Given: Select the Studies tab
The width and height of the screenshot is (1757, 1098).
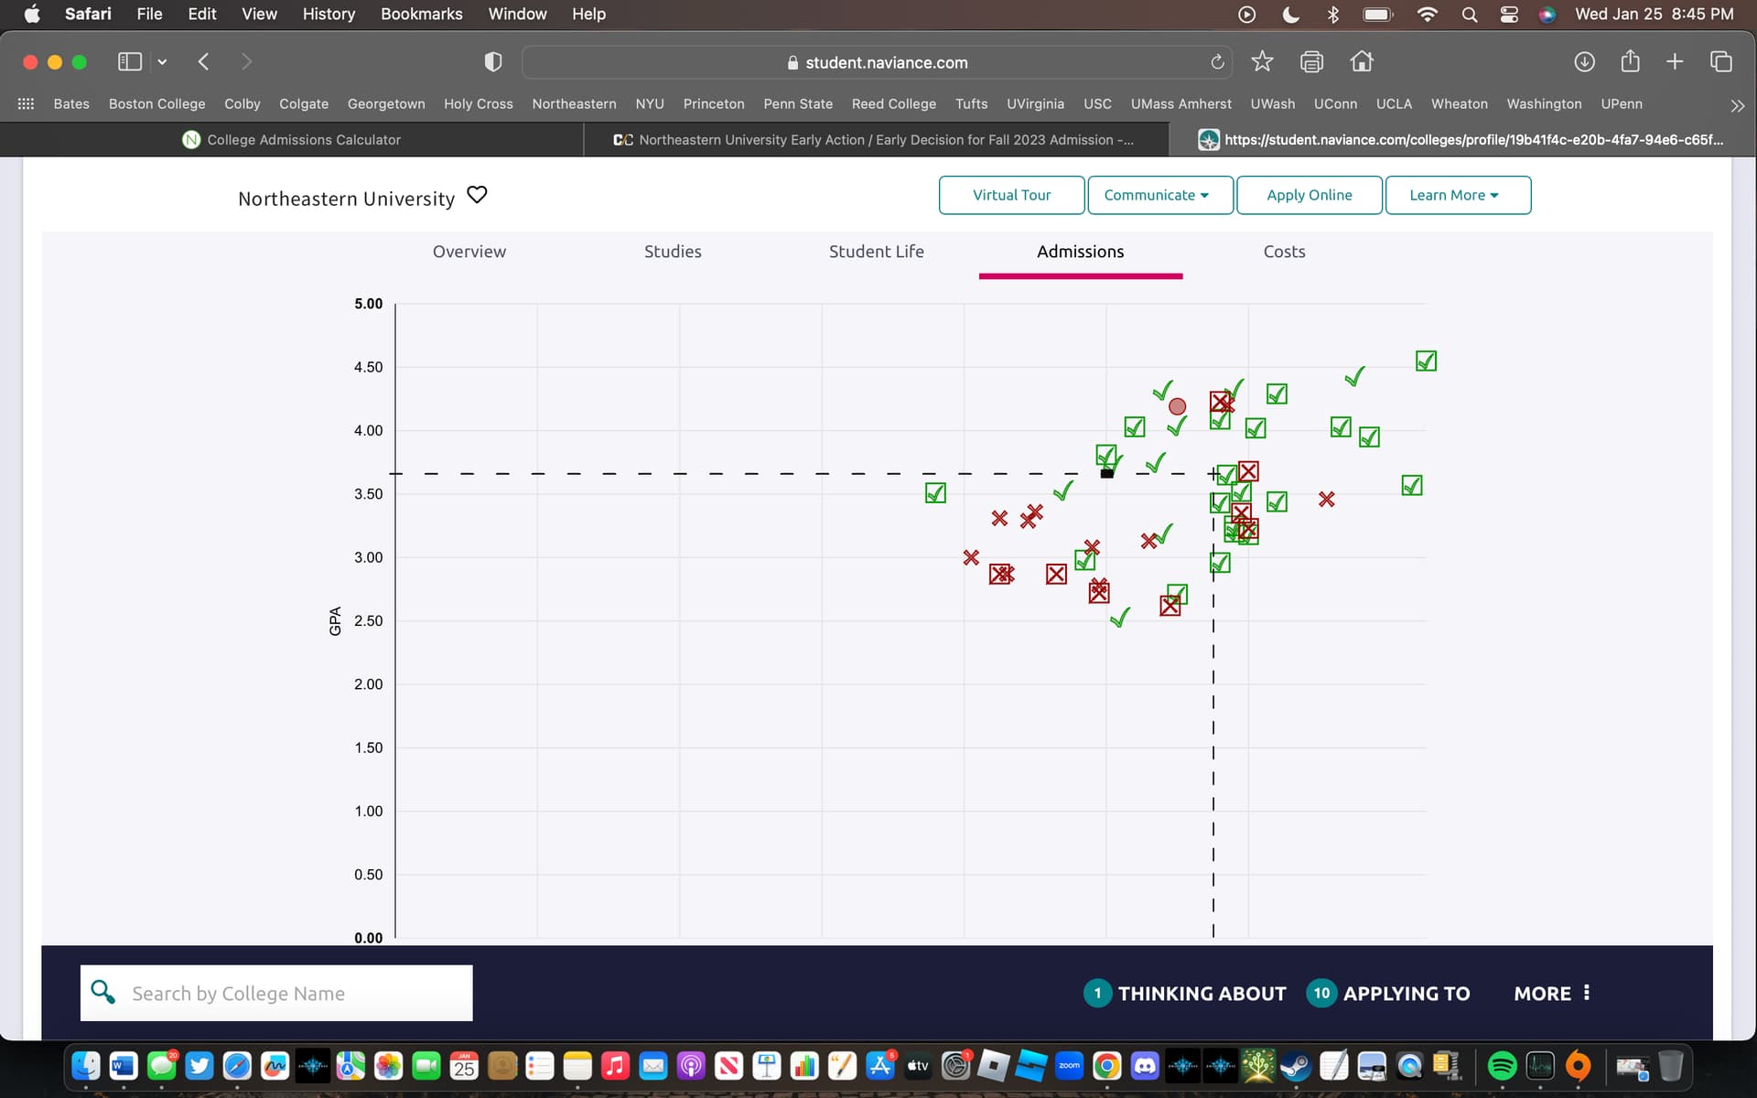Looking at the screenshot, I should coord(673,252).
